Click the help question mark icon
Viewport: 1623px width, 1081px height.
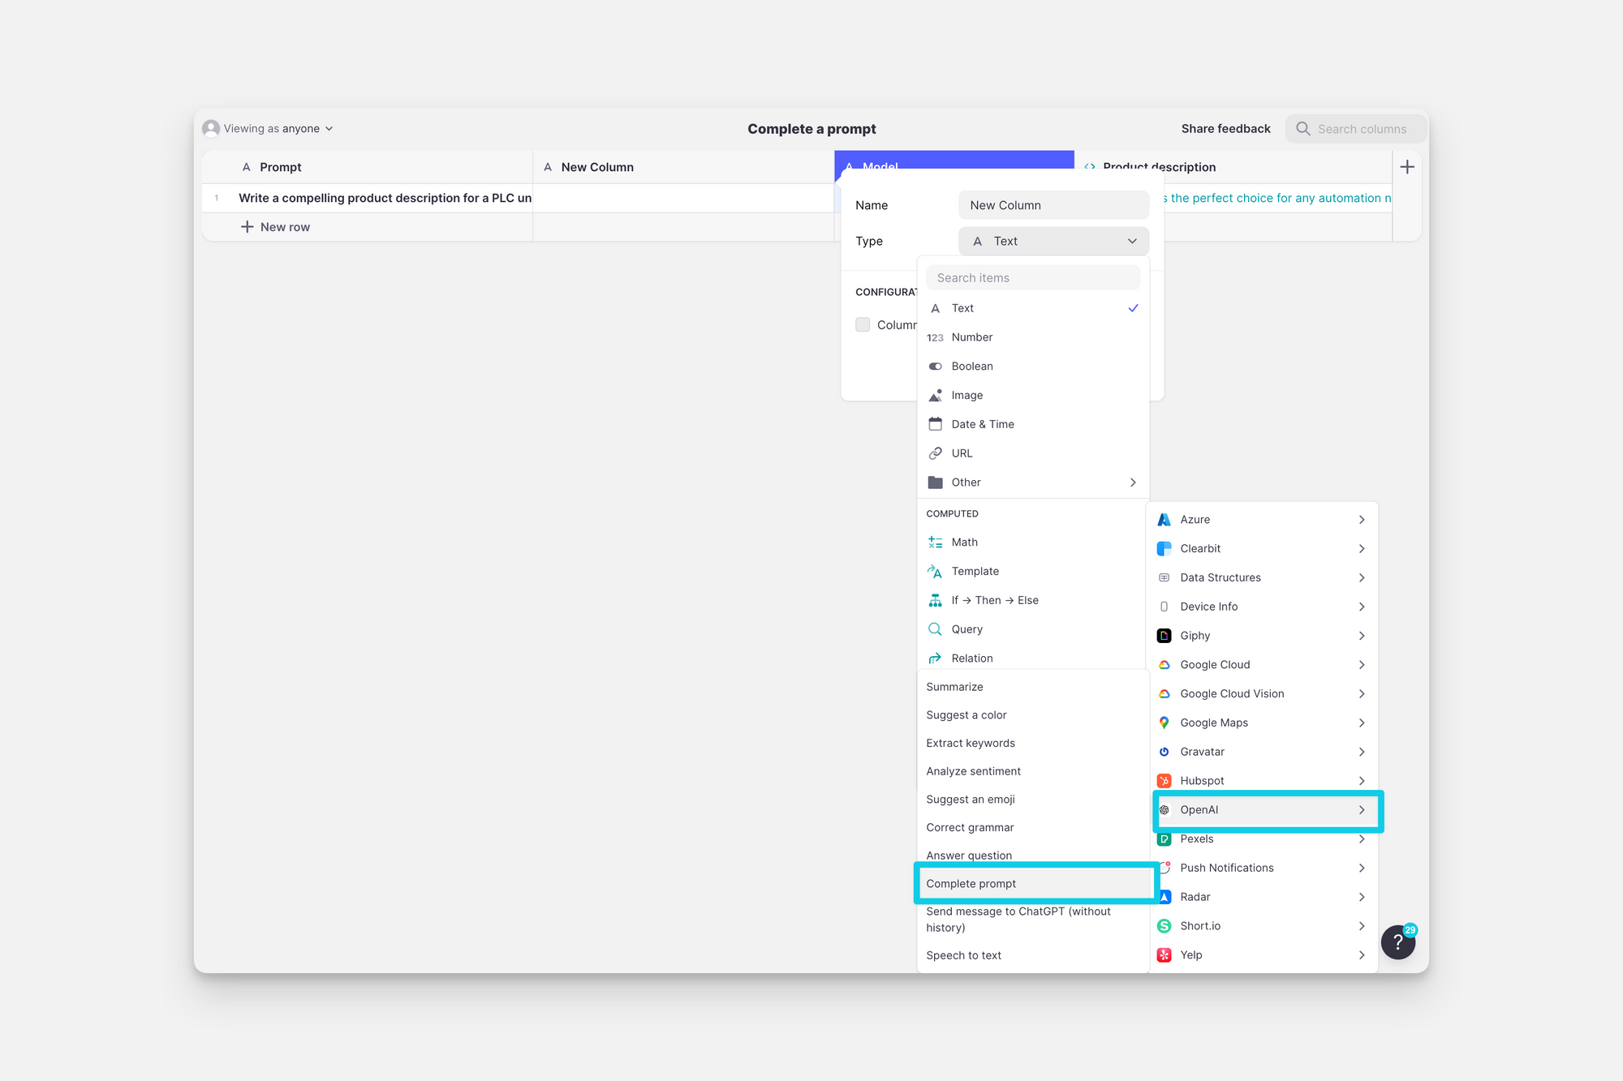[x=1397, y=942]
